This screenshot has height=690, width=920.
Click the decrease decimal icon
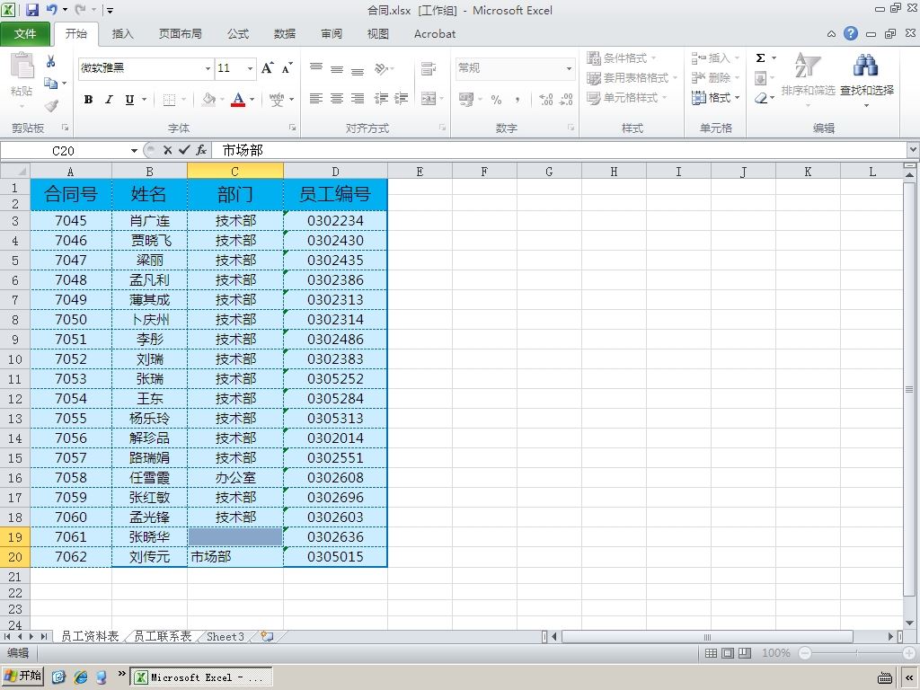[x=566, y=99]
